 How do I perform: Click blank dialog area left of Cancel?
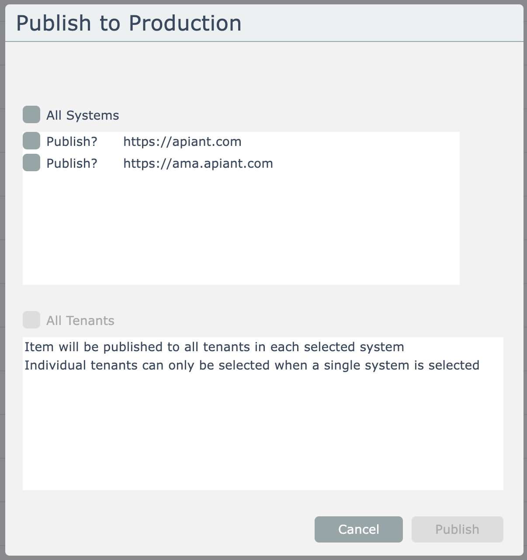pos(166,529)
